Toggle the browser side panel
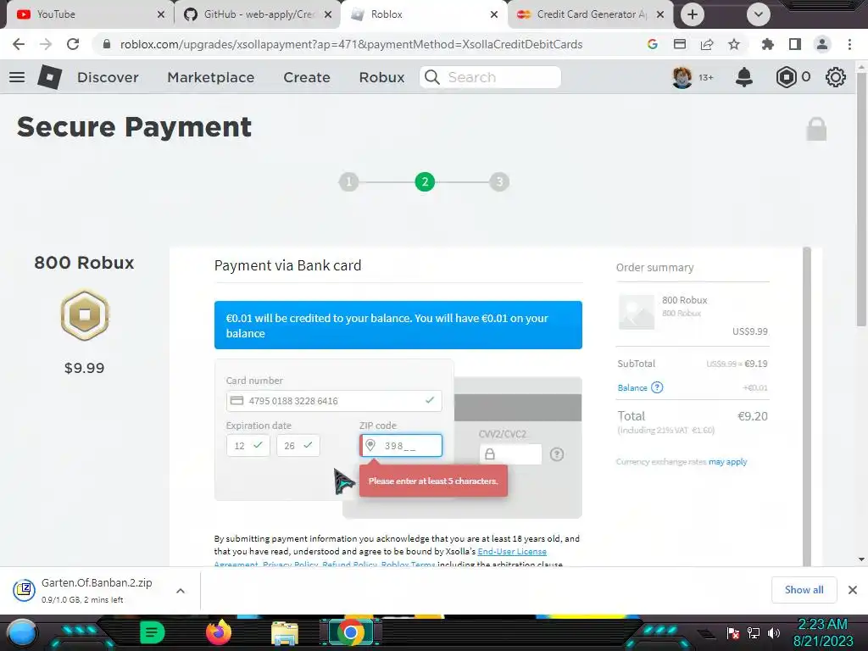868x651 pixels. pos(795,44)
